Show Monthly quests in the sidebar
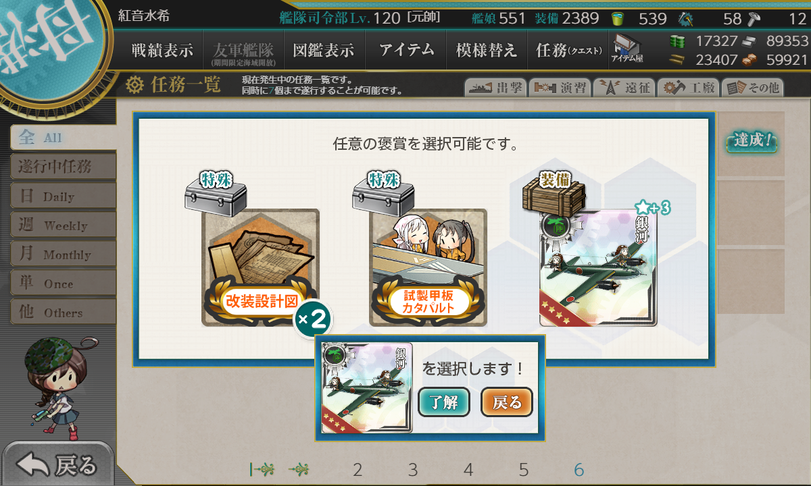The image size is (811, 486). click(63, 254)
